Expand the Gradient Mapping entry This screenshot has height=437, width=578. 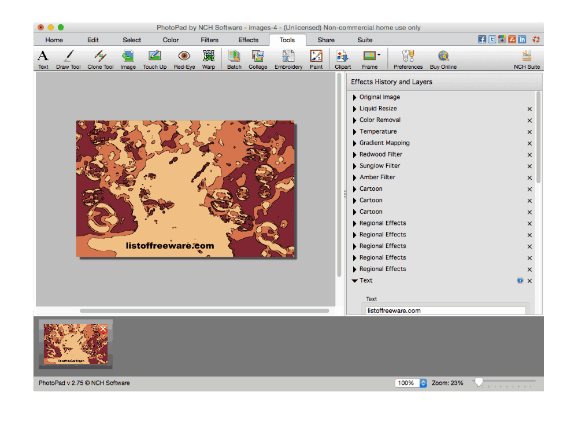point(354,143)
